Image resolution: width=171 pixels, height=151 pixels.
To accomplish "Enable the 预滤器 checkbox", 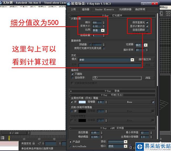I will [90, 44].
